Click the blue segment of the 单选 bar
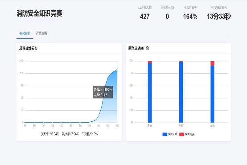This screenshot has height=165, width=247. click(212, 94)
